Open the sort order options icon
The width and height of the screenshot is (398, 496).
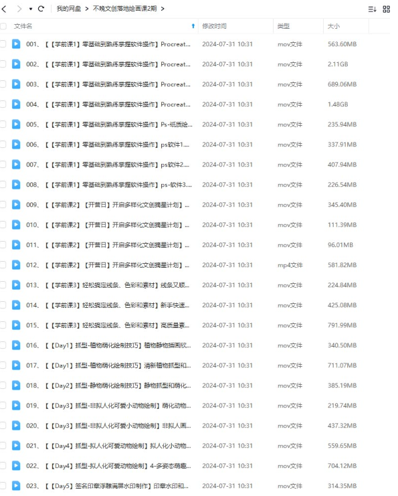372,9
